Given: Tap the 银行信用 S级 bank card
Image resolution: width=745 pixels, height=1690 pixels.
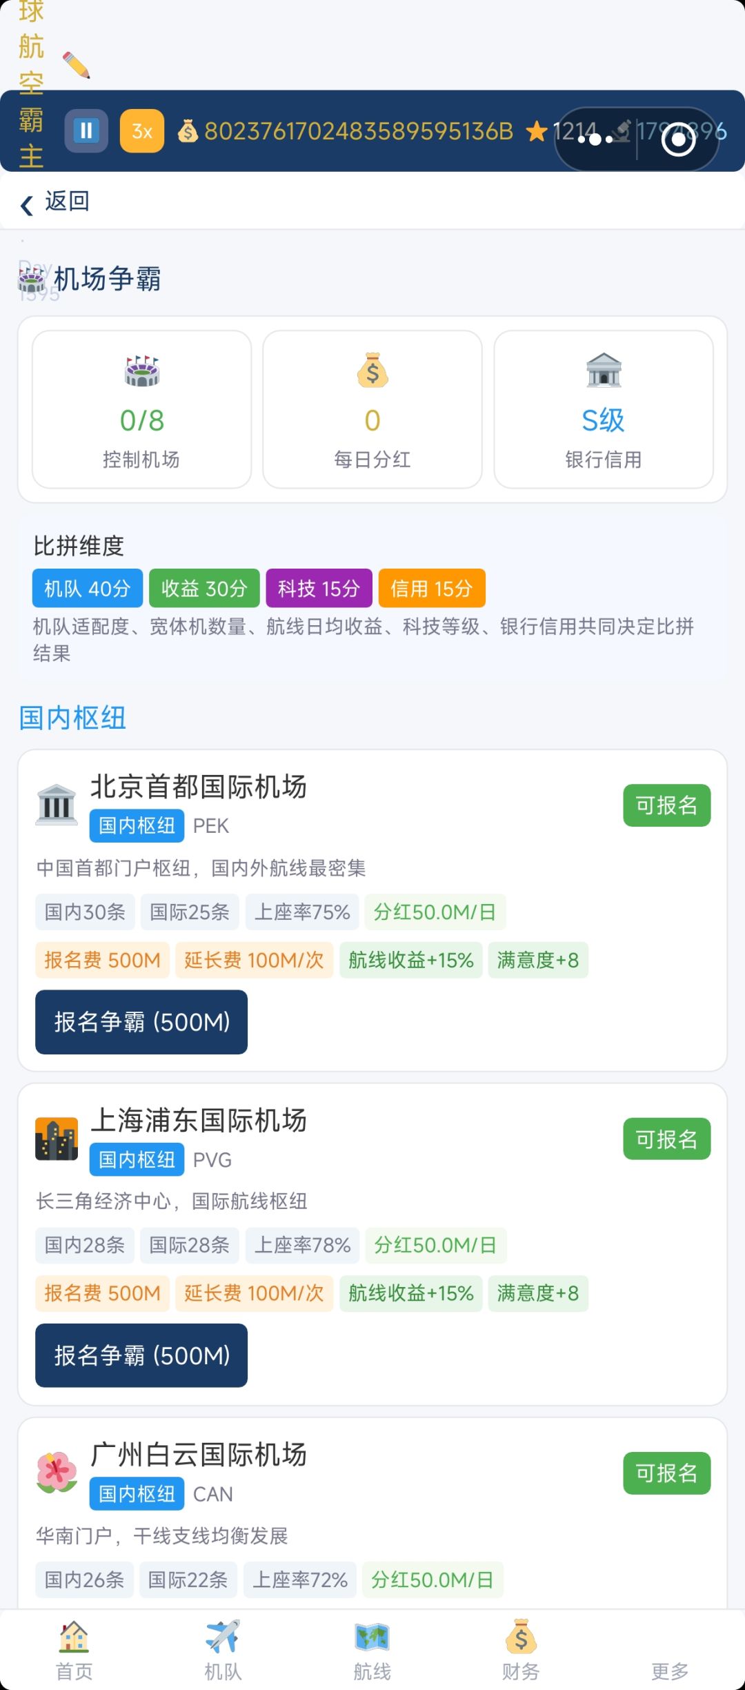Looking at the screenshot, I should 604,409.
